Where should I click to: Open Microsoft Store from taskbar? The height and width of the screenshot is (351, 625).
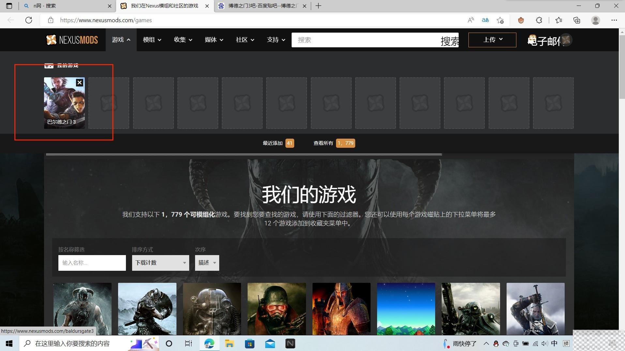point(250,343)
